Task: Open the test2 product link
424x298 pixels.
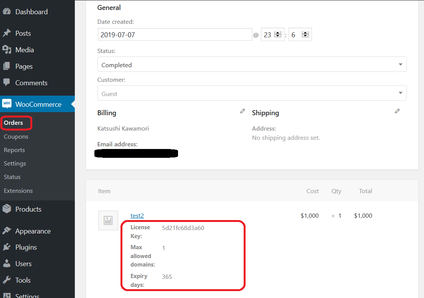Action: coord(137,216)
